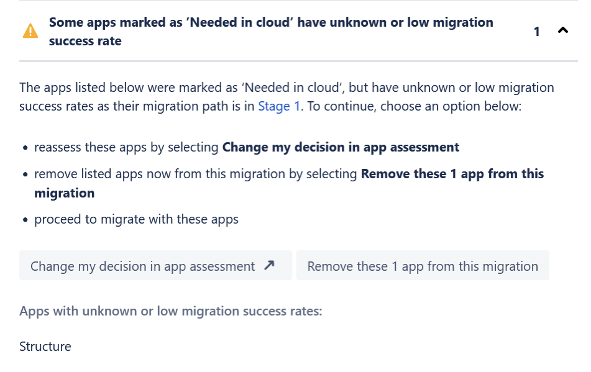Click the issue count number 1

(x=537, y=31)
